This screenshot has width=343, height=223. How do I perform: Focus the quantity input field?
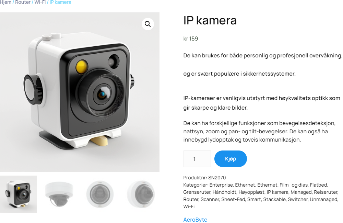pos(197,159)
